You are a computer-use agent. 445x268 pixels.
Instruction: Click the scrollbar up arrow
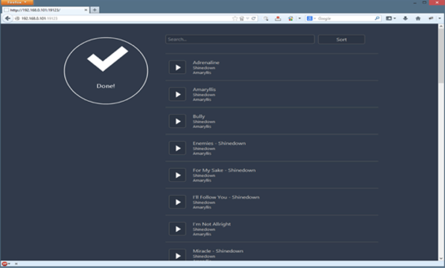click(441, 26)
